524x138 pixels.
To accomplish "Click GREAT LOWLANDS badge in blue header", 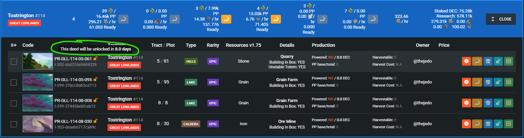I will click(x=24, y=23).
